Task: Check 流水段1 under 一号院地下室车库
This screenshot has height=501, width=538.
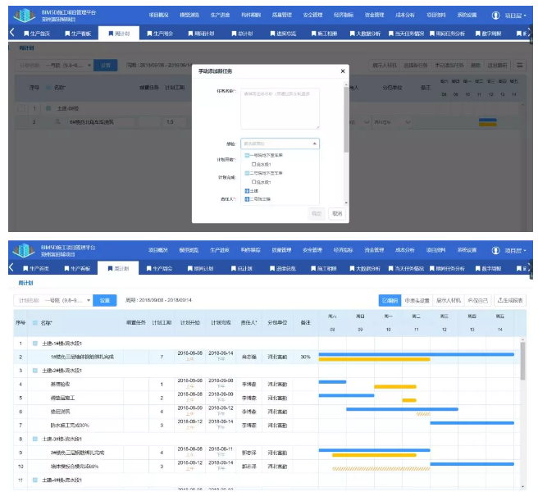Action: point(254,163)
